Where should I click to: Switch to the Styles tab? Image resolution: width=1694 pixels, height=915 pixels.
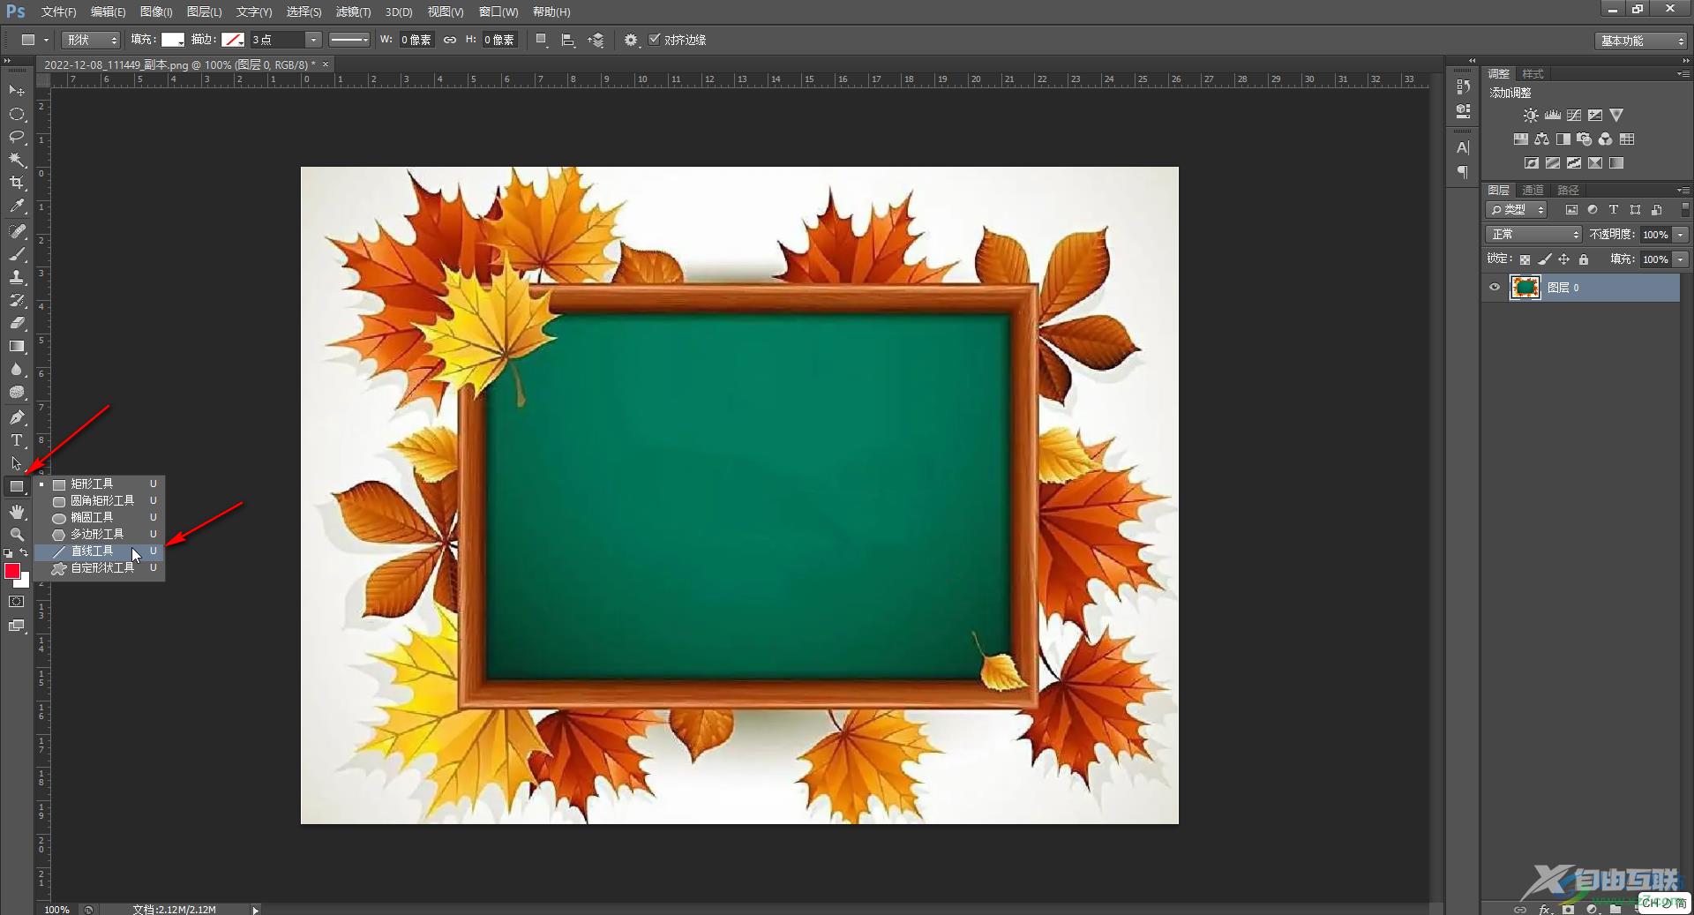pyautogui.click(x=1533, y=74)
